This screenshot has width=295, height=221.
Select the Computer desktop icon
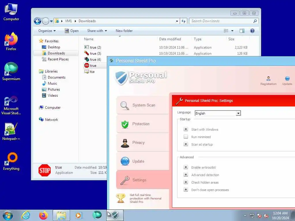[11, 12]
